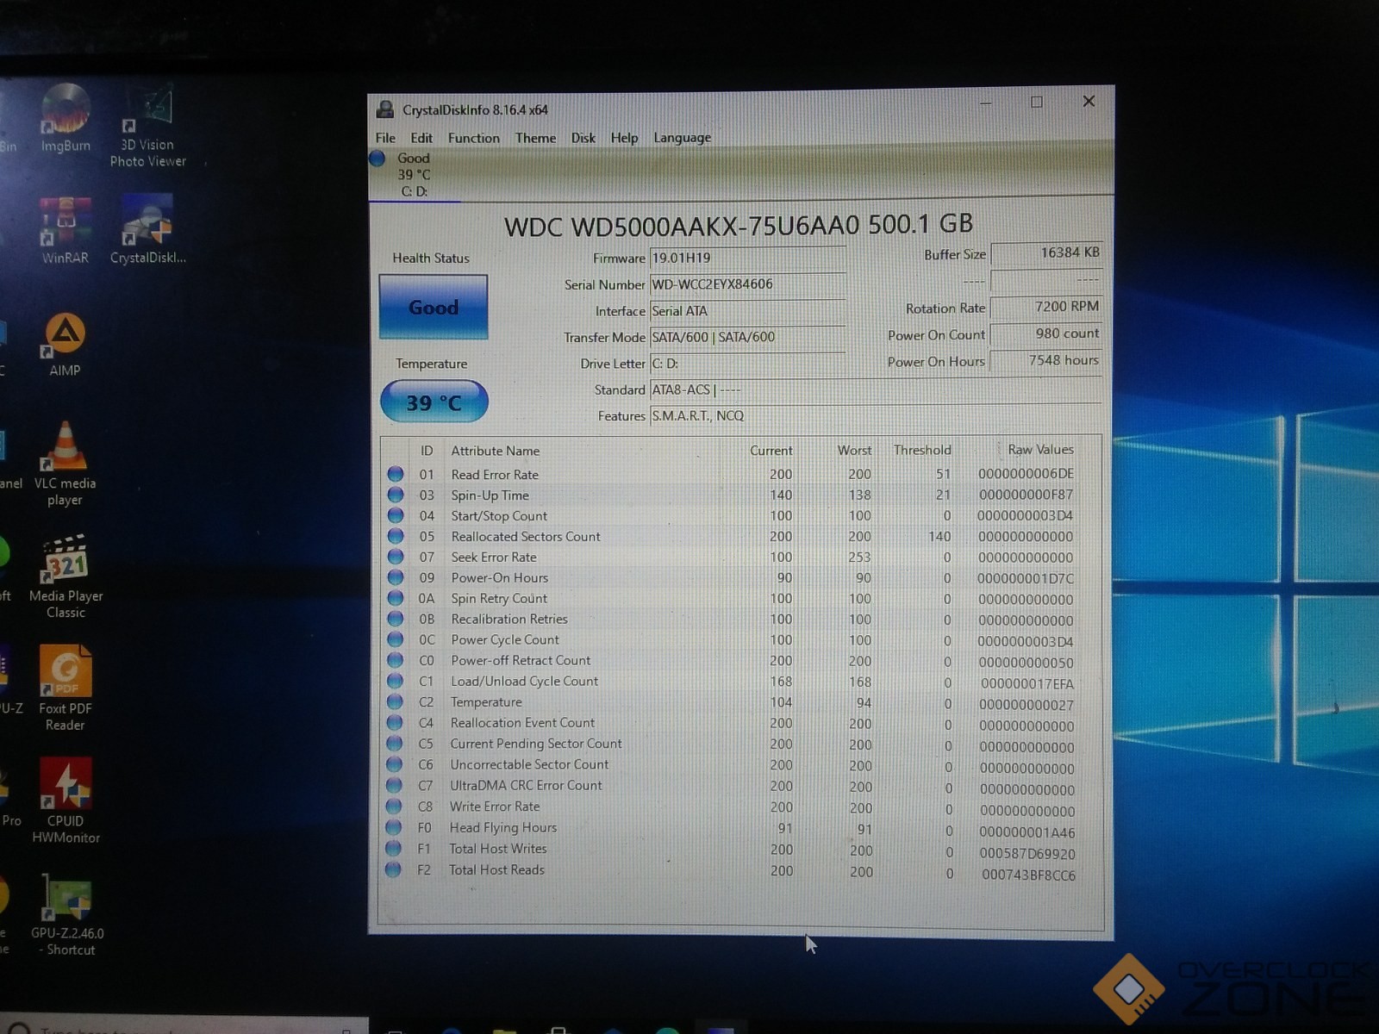Click status dot for Read Error Rate
This screenshot has width=1379, height=1034.
tap(396, 474)
